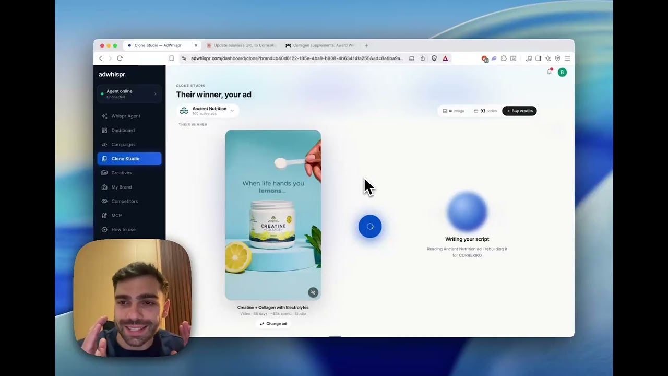This screenshot has width=668, height=376.
Task: Click the Creatives folder icon
Action: [104, 173]
